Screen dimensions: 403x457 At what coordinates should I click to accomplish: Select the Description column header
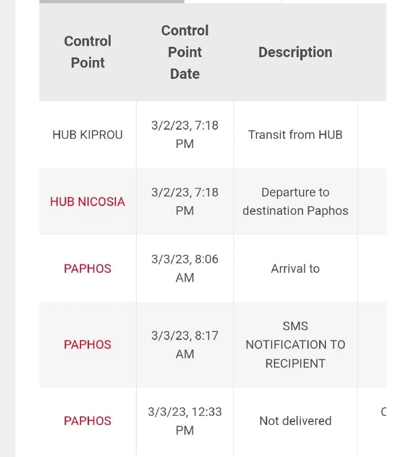295,52
